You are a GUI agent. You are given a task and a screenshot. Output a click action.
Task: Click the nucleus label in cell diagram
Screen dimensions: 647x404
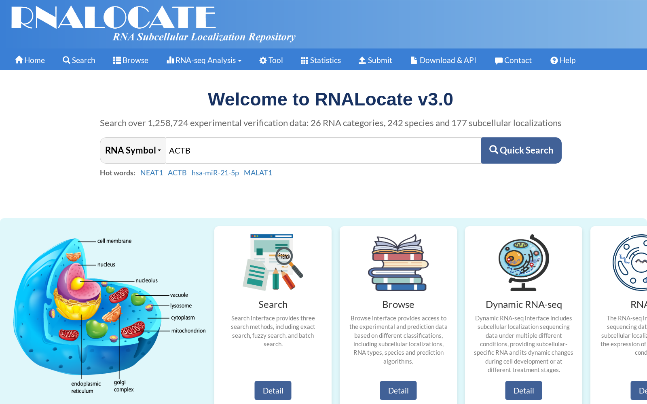106,265
